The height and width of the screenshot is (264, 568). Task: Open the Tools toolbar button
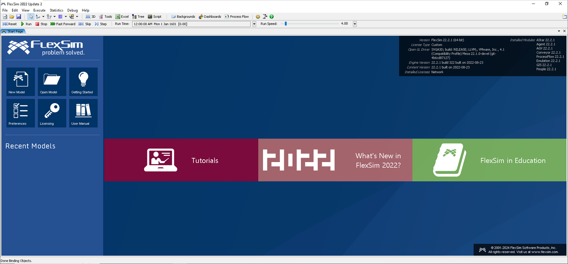pos(105,17)
